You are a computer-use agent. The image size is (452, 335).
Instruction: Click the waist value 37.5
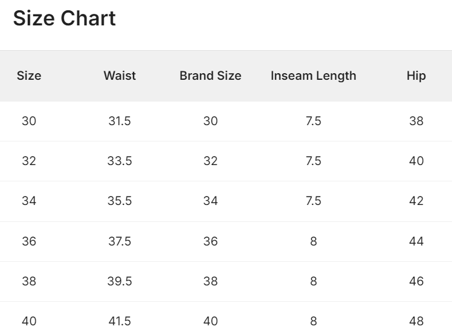[x=120, y=241]
